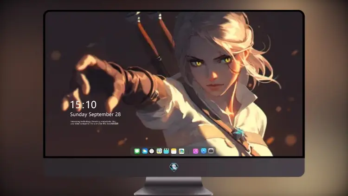Click the 15:10 clock widget
The width and height of the screenshot is (348, 196).
(83, 105)
